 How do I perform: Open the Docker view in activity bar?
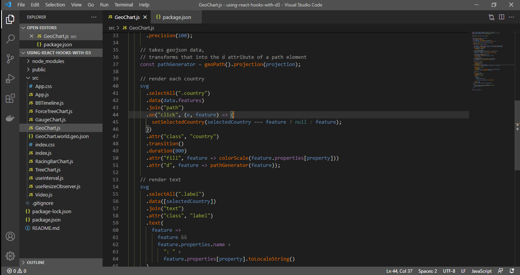(10, 118)
